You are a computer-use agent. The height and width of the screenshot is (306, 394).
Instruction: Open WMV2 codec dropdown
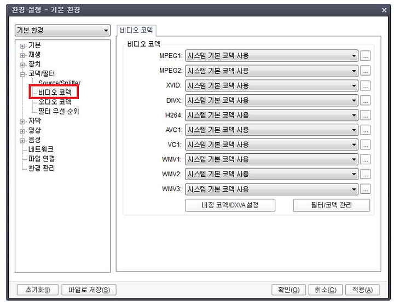tap(271, 174)
